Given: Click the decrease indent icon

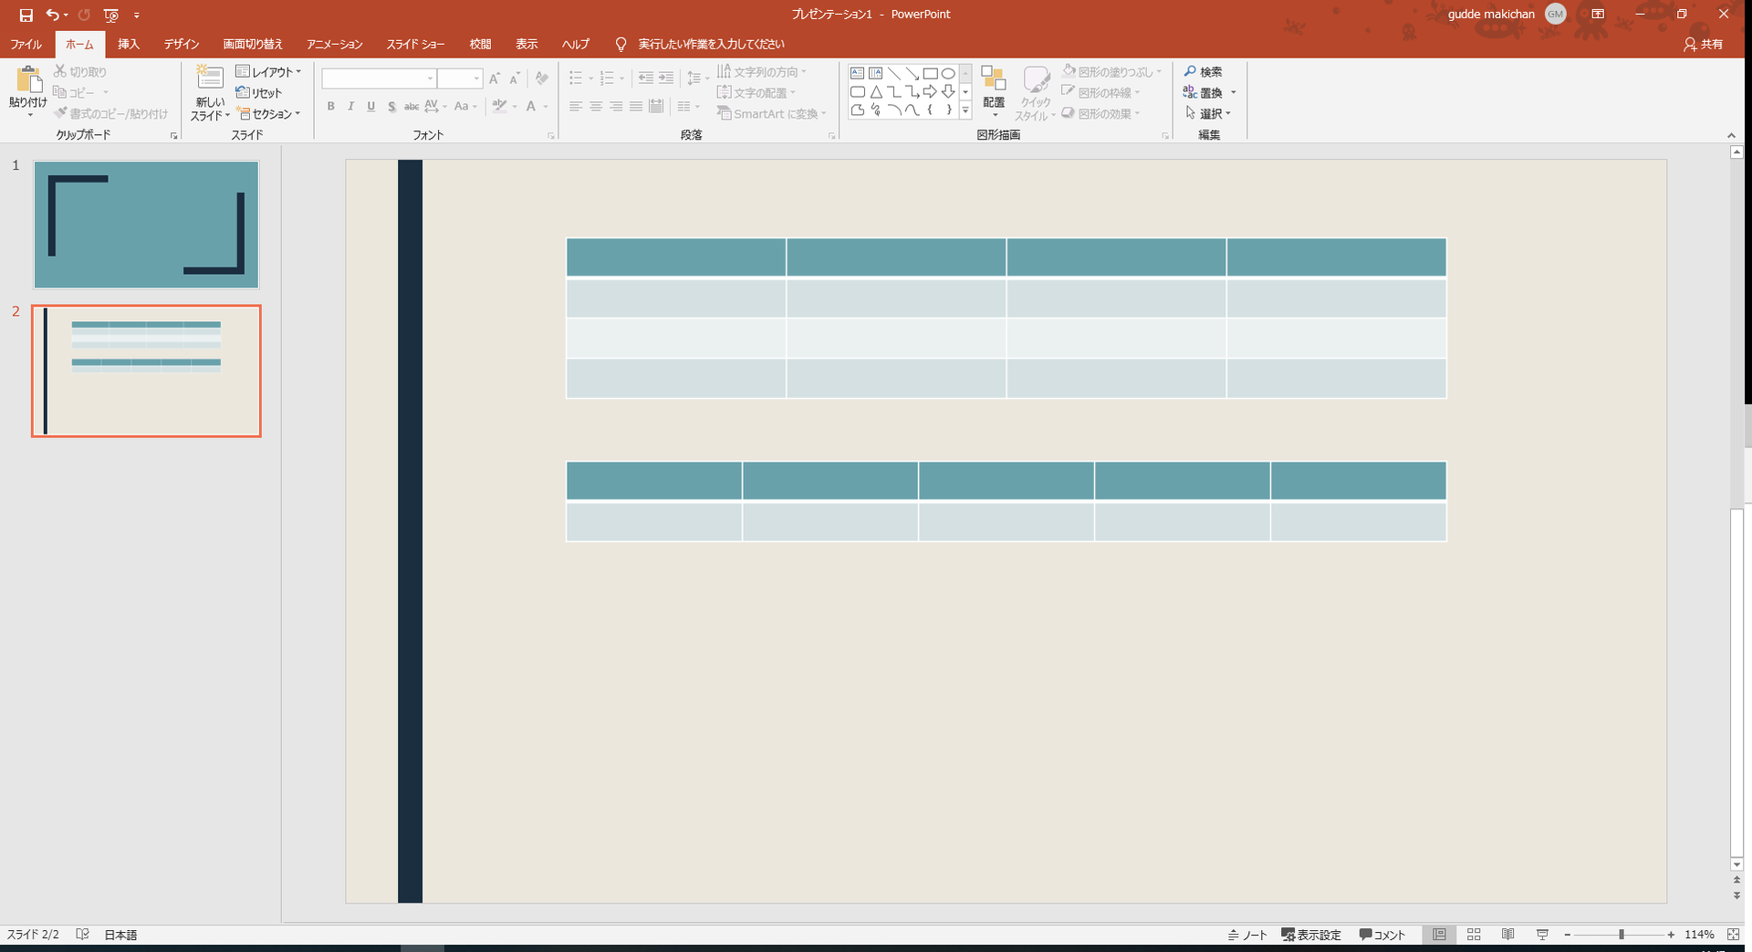Looking at the screenshot, I should coord(646,78).
